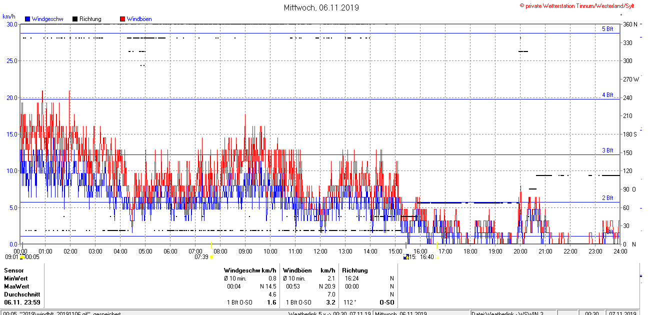Screen dimensions: 655x315
Task: Click the 00:04 max wind speed time
Action: [234, 286]
